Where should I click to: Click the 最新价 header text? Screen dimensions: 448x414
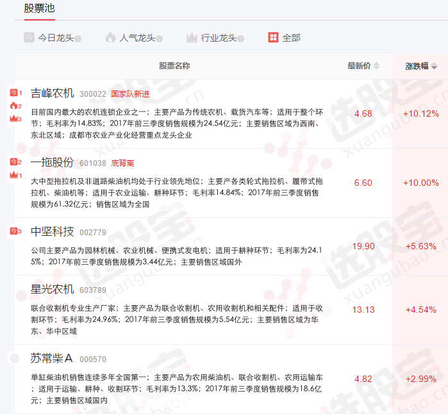point(359,66)
